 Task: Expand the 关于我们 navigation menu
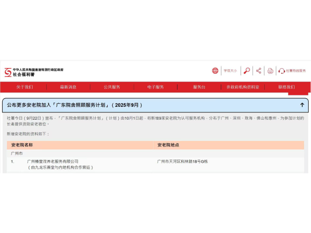point(25,87)
